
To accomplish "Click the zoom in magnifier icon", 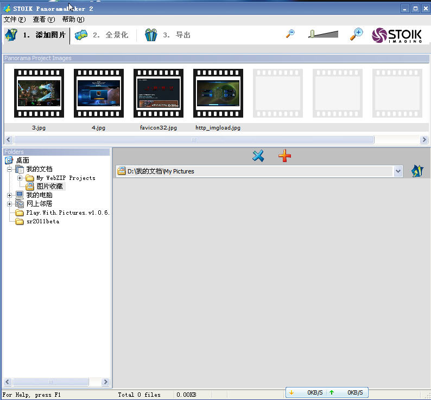I will tap(356, 34).
